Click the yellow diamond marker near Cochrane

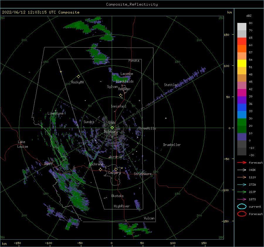click(101, 169)
